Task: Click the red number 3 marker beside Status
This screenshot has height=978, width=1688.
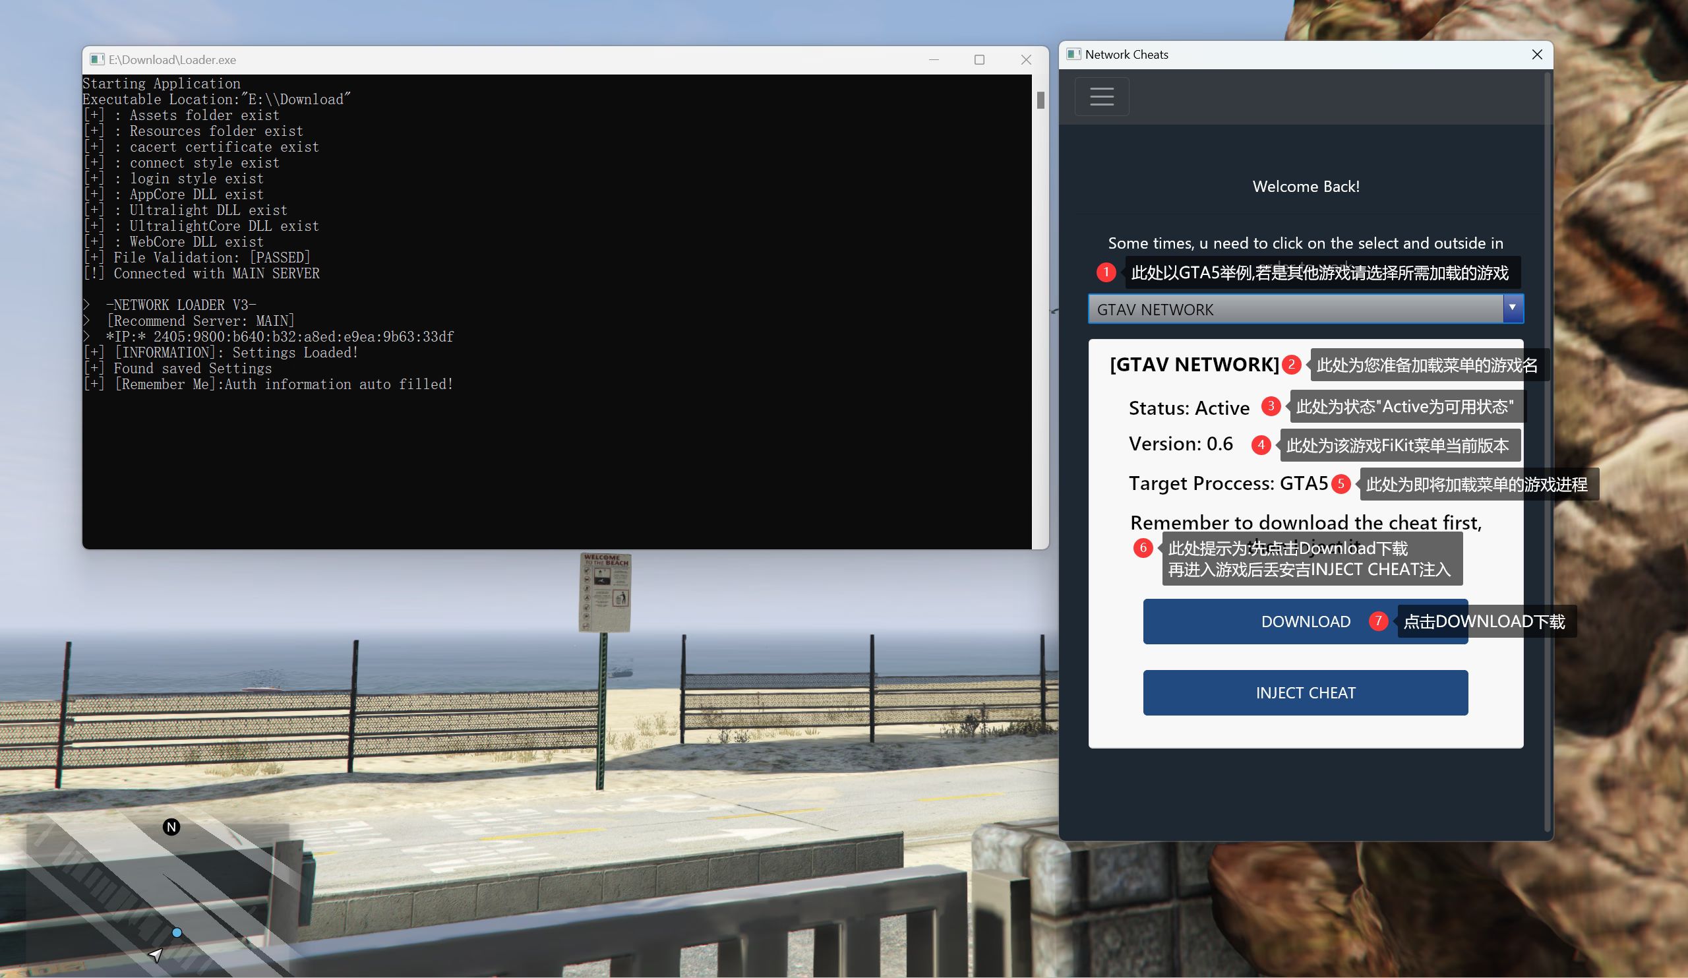Action: pos(1270,406)
